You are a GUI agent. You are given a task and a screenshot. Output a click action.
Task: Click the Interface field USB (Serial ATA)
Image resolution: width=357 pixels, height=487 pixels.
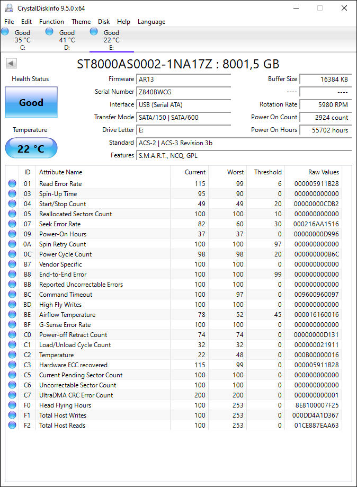pyautogui.click(x=183, y=105)
